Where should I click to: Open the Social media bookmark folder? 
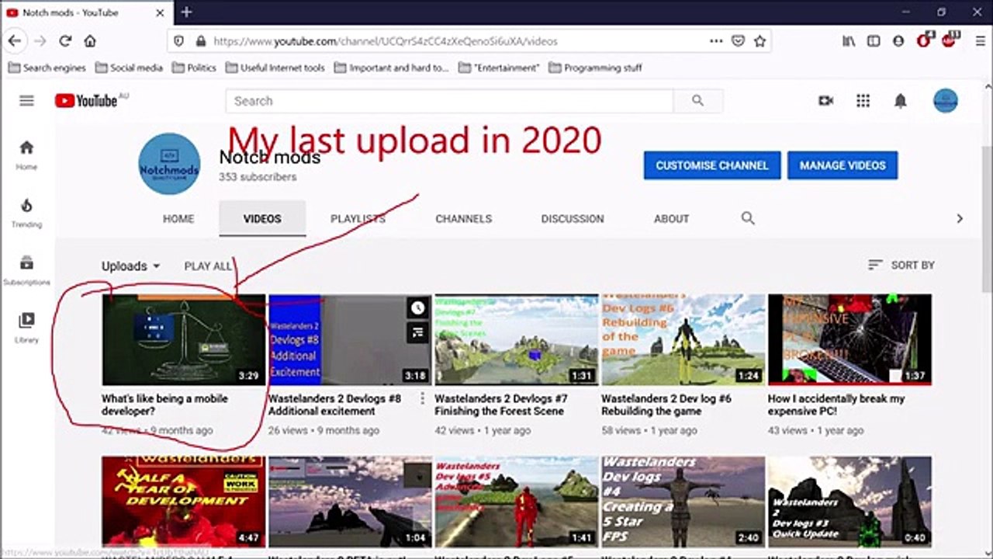[129, 68]
